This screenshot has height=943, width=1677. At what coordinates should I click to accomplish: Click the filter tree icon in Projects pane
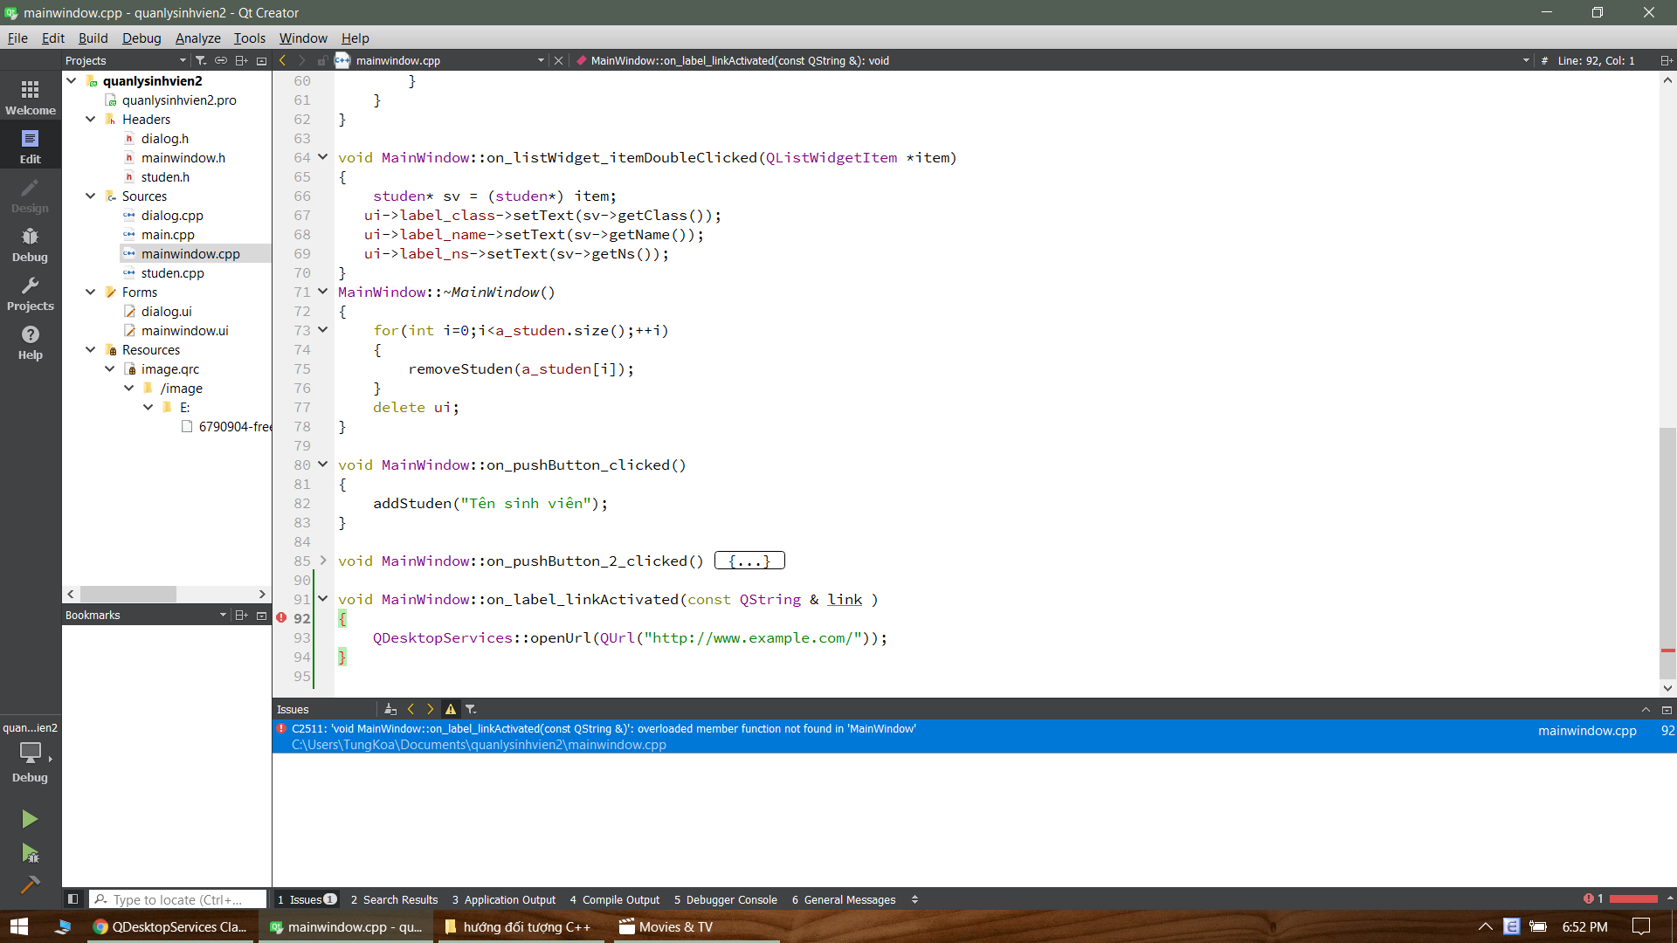201,60
